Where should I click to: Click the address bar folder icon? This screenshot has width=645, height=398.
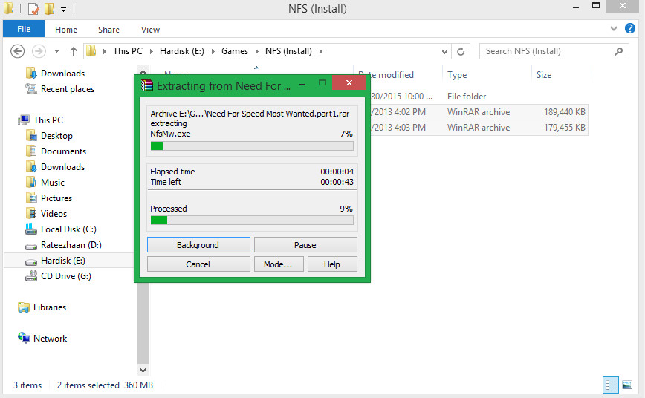coord(91,51)
